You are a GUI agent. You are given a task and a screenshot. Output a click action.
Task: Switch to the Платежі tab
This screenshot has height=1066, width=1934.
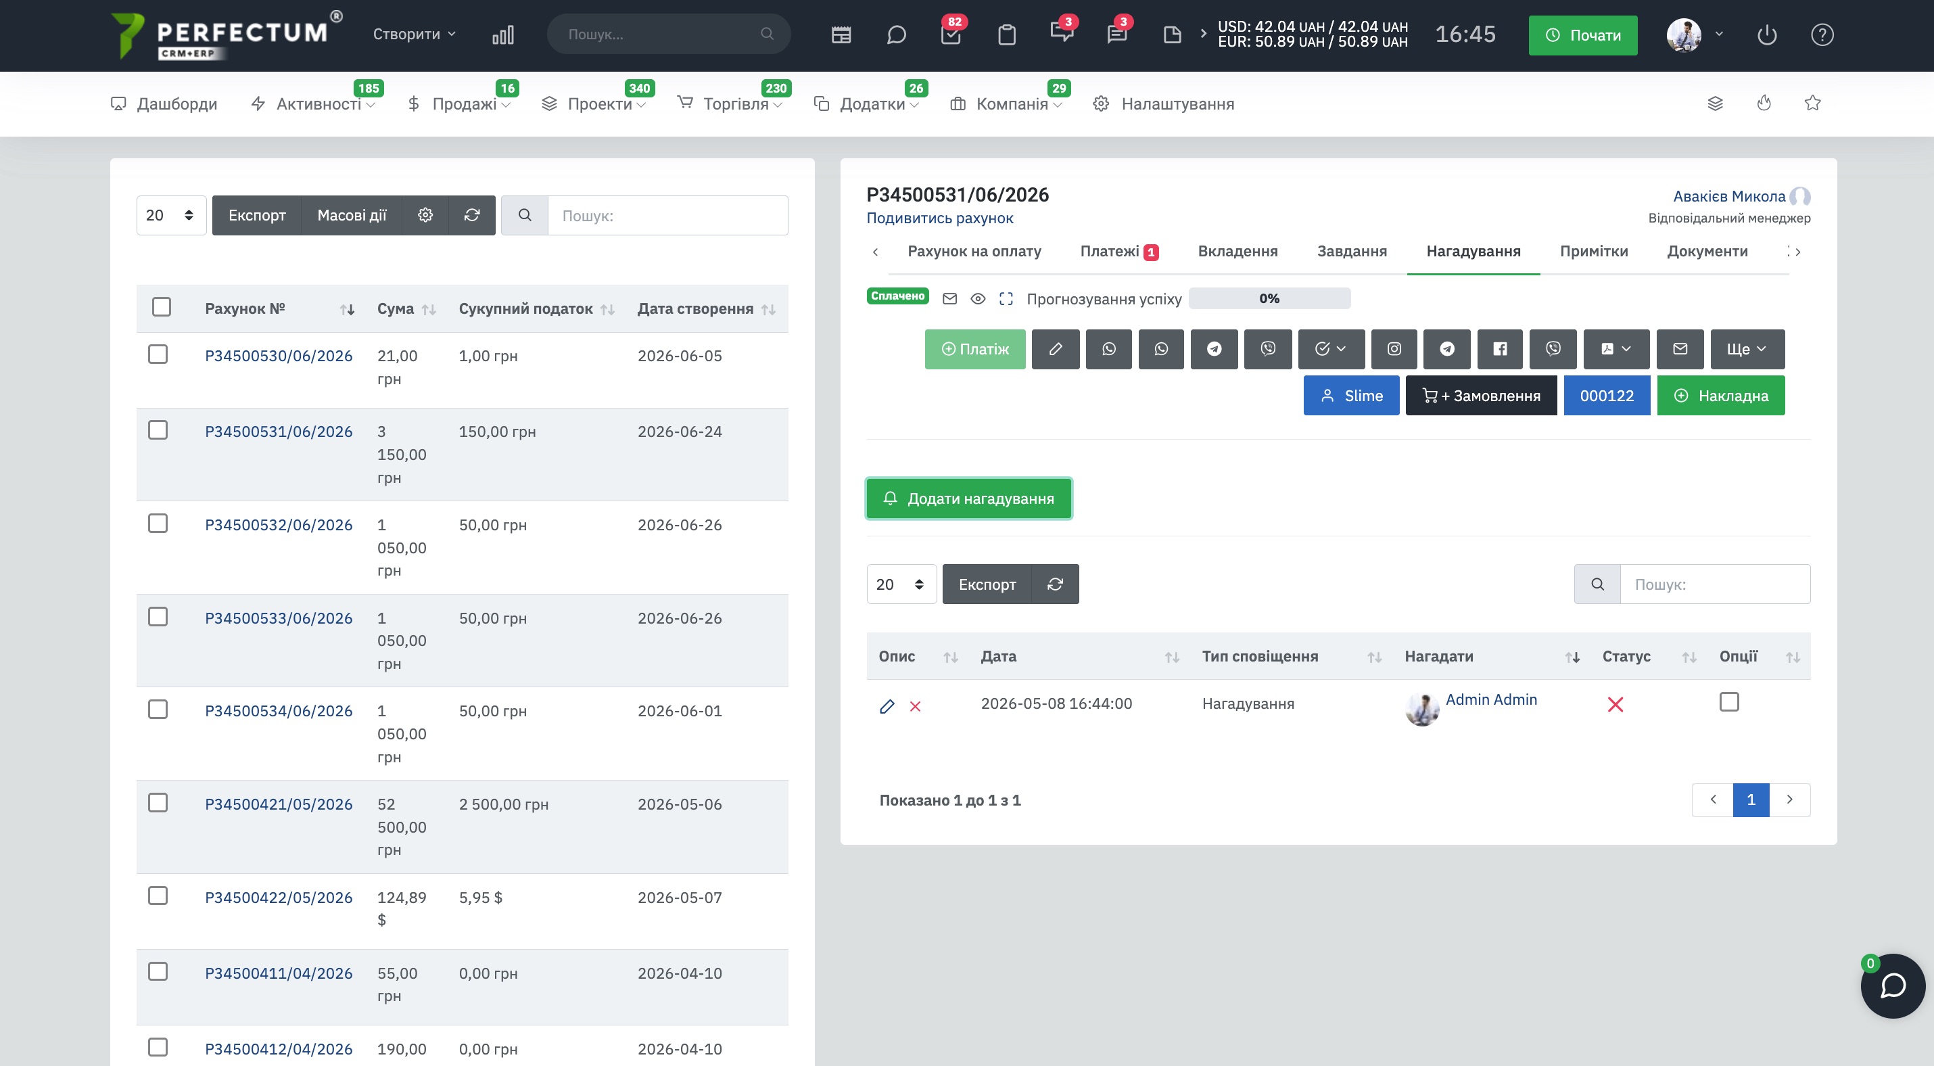click(1118, 252)
